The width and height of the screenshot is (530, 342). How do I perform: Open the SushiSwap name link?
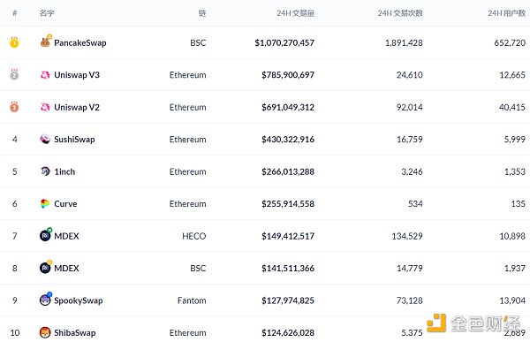coord(74,140)
